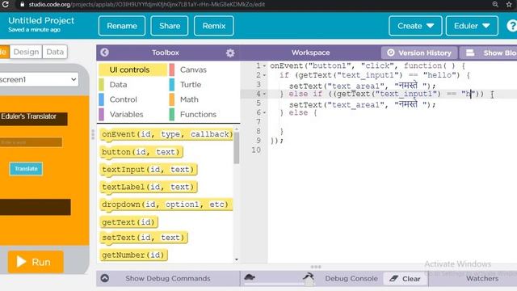
Task: Click the Workspace header label
Action: tap(310, 53)
